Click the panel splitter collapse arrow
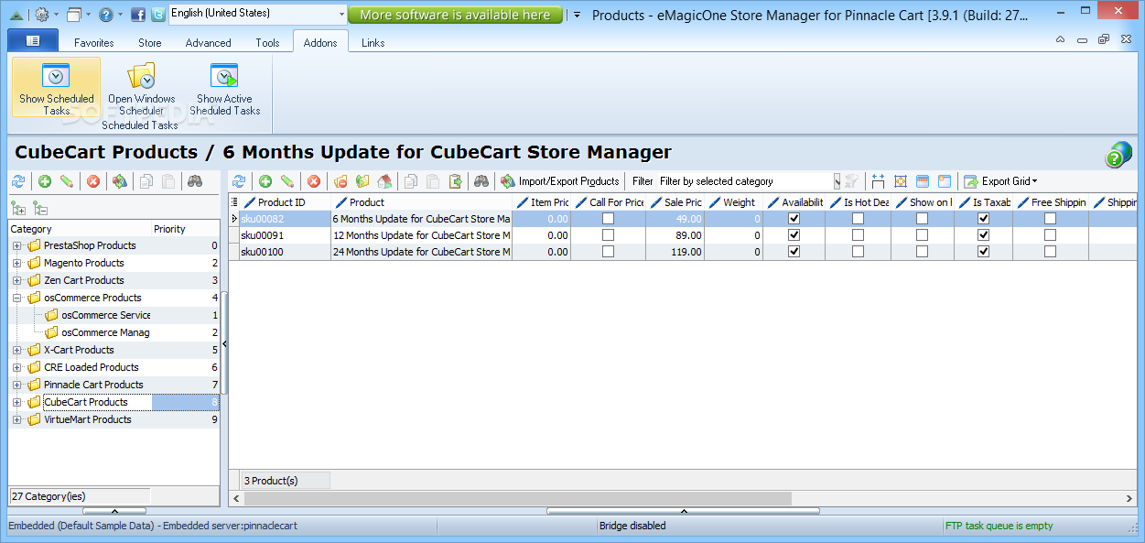This screenshot has width=1145, height=543. [x=224, y=343]
